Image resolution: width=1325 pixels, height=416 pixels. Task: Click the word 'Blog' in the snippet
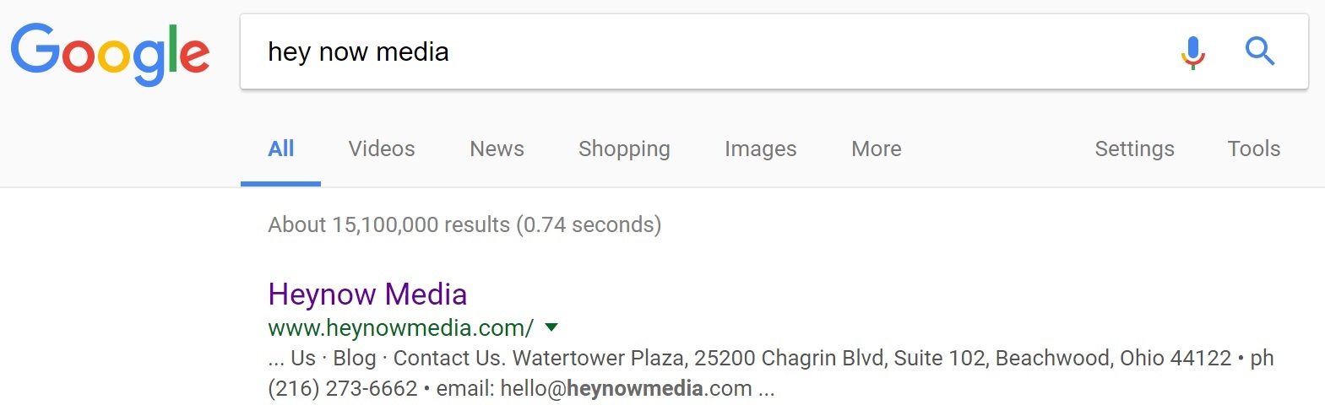[355, 359]
